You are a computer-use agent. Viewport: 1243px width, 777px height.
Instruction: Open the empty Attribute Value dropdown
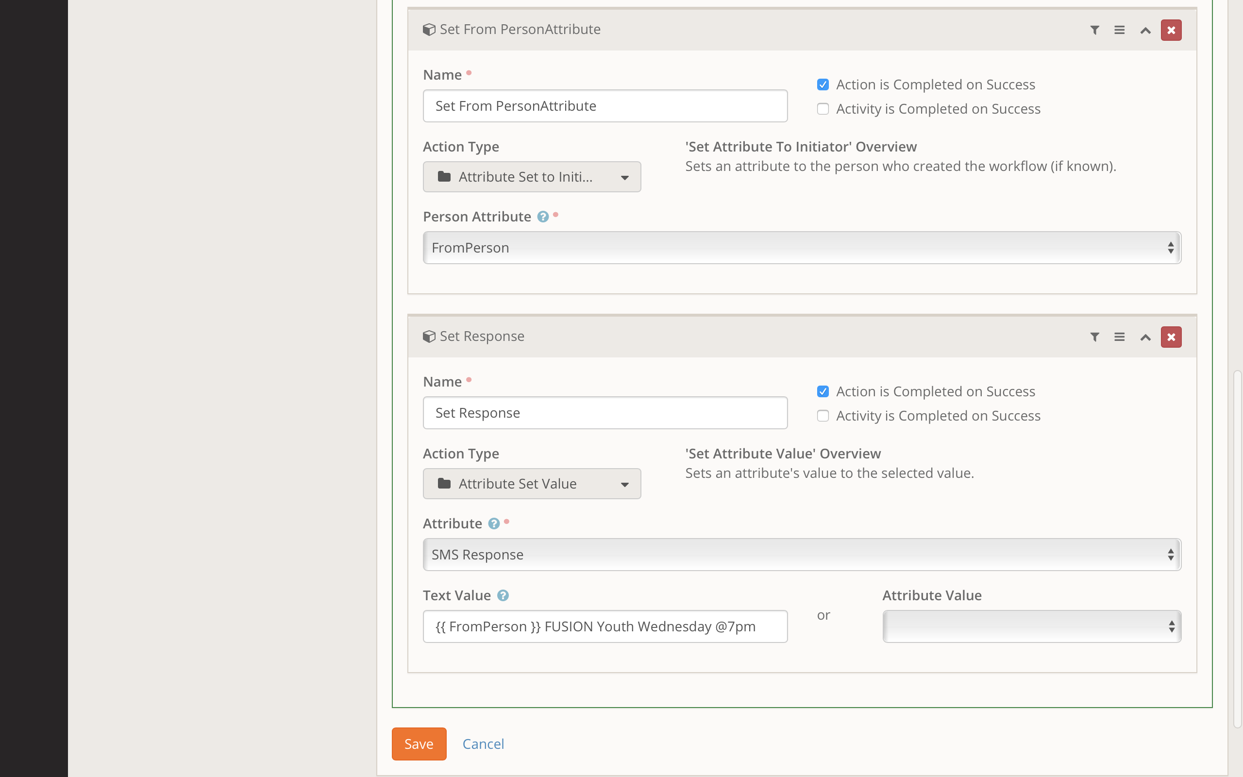(1031, 626)
